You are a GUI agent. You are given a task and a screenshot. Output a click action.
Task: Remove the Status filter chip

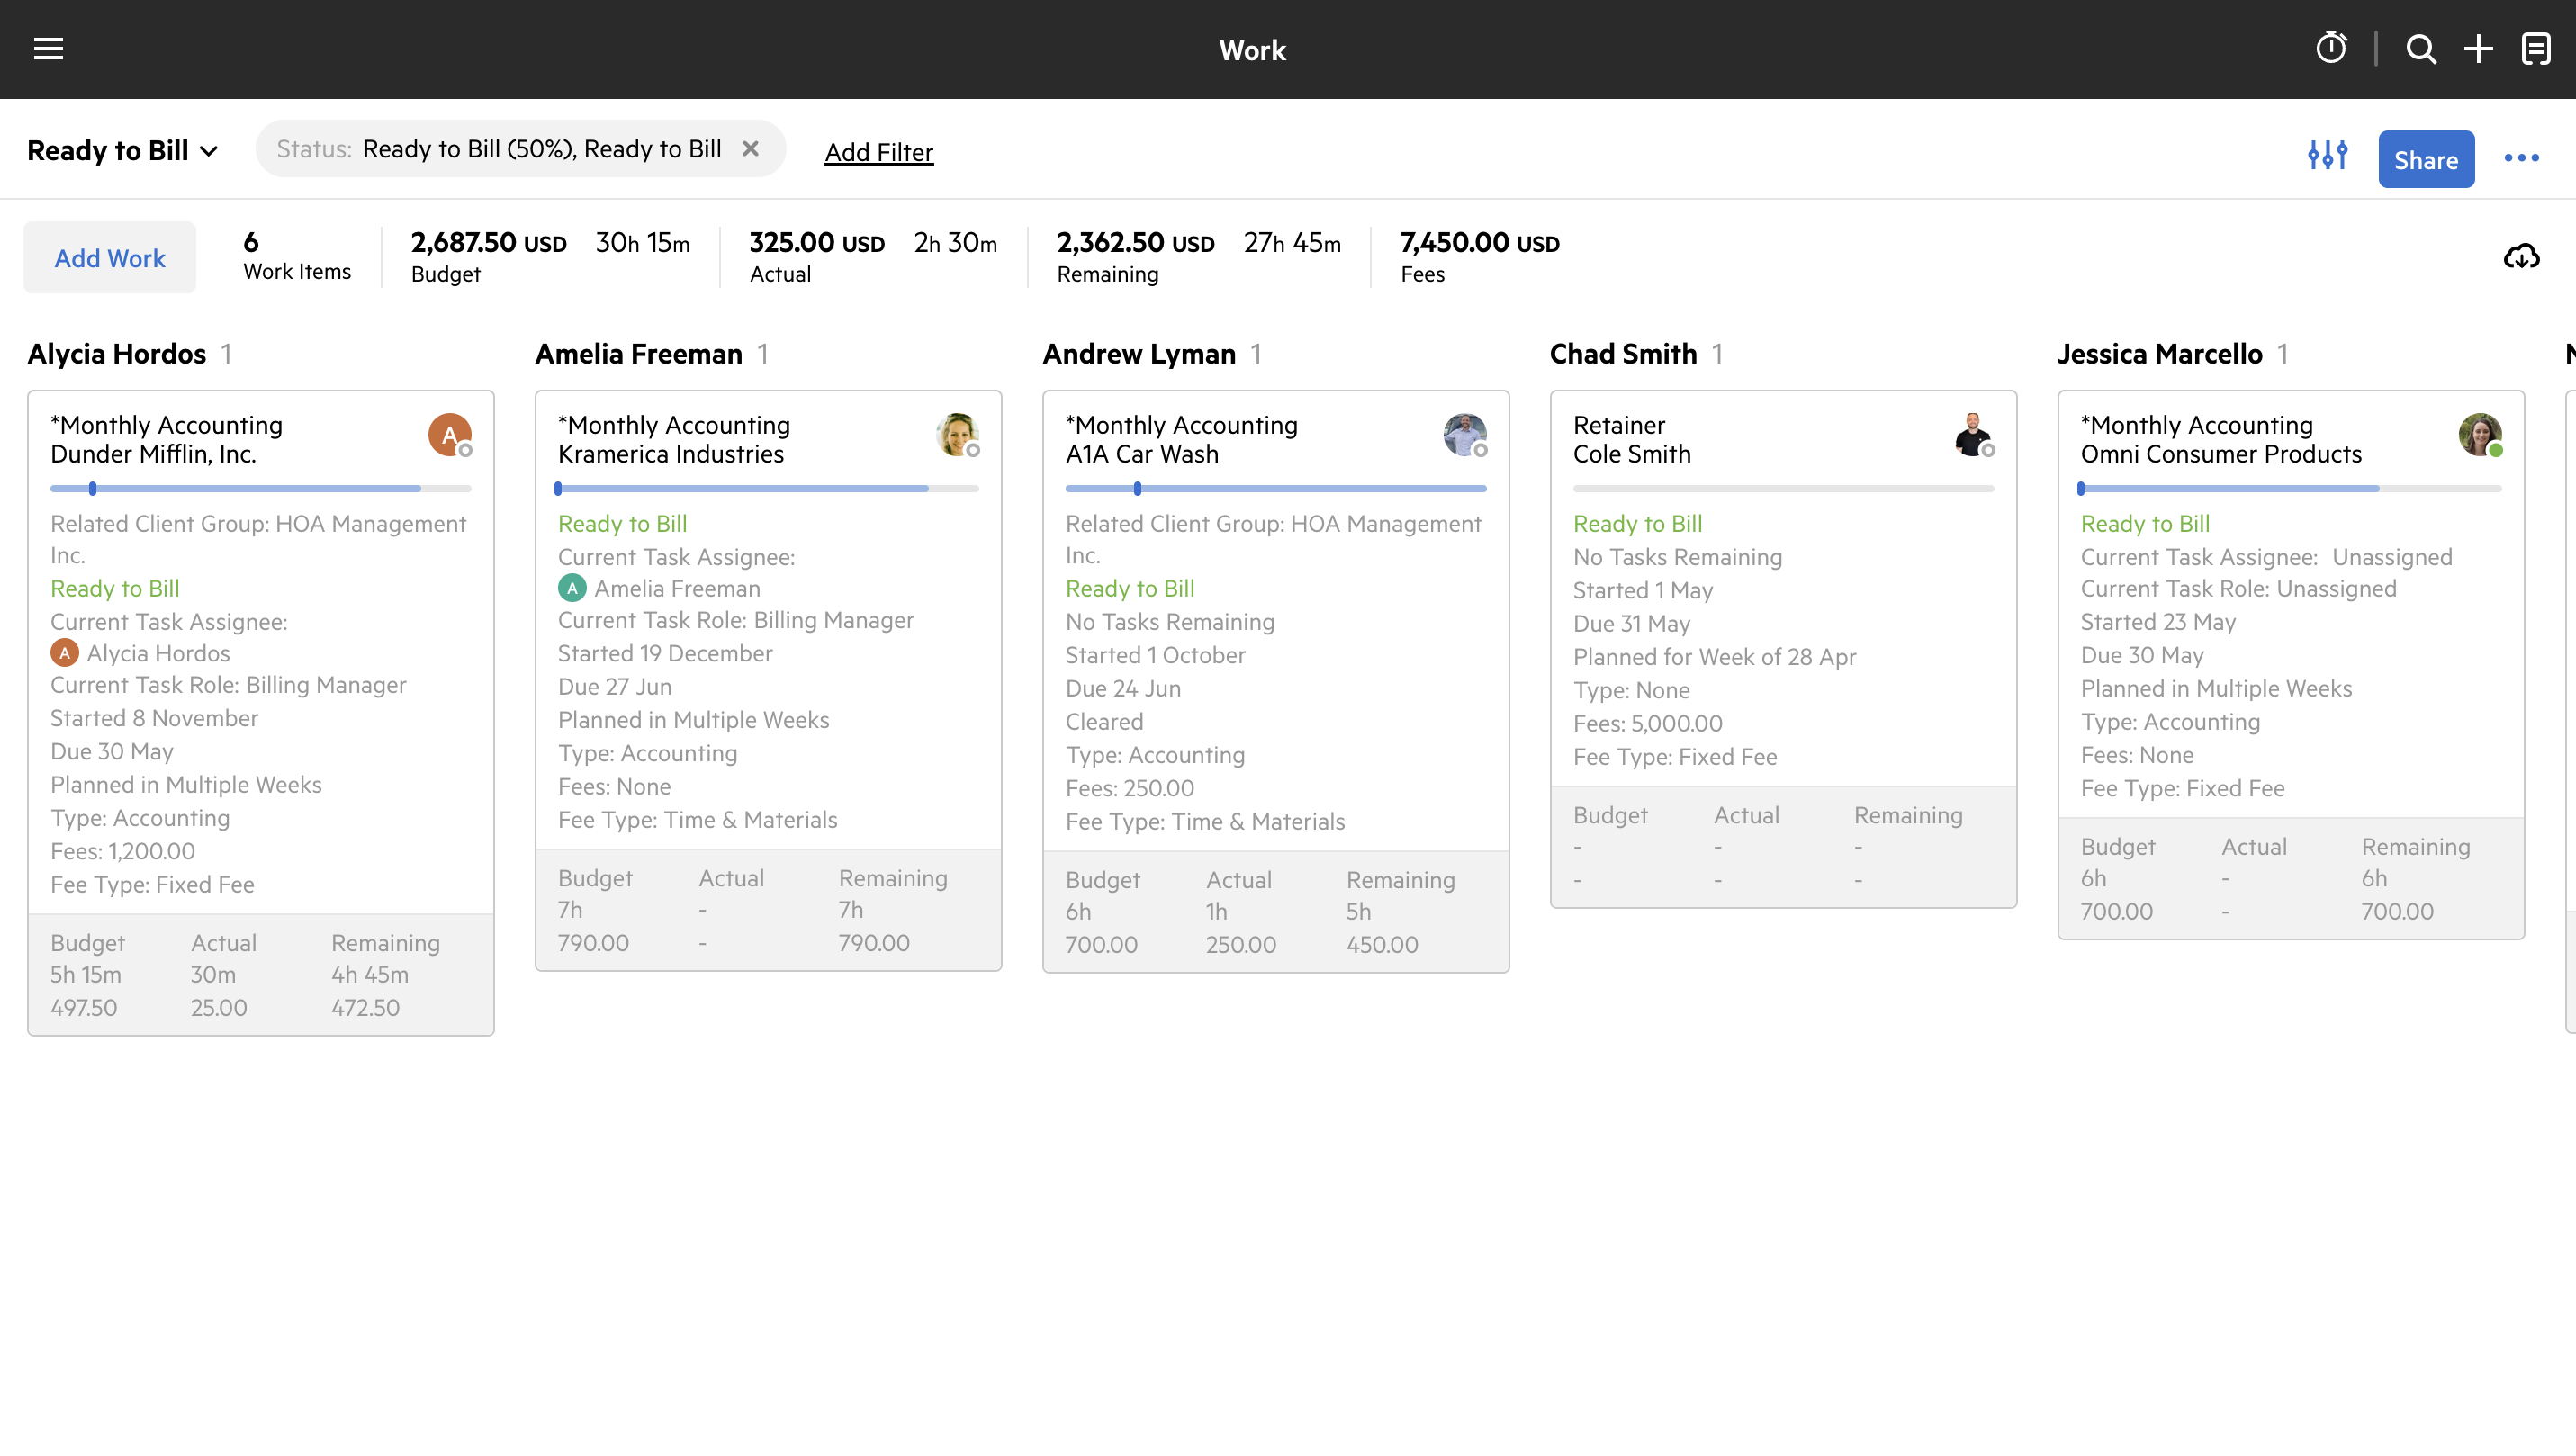pyautogui.click(x=750, y=149)
